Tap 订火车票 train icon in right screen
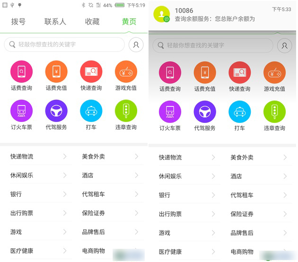 [x=170, y=112]
